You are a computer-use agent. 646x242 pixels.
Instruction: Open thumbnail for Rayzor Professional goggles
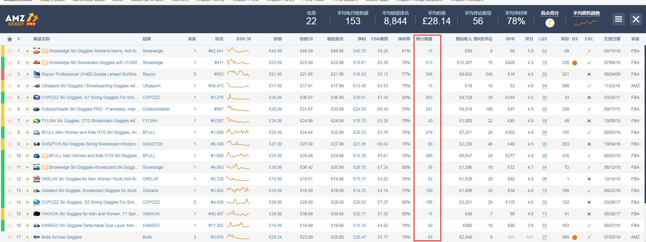[37, 74]
